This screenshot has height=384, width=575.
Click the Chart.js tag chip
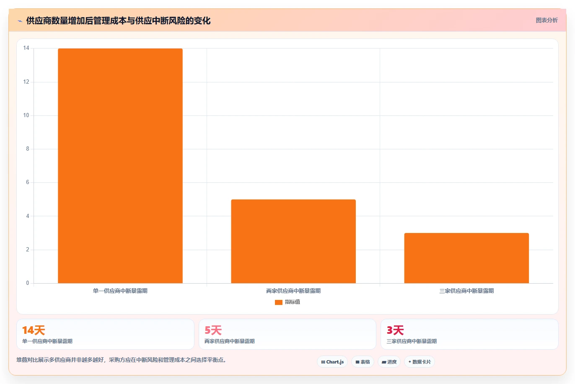coord(332,362)
